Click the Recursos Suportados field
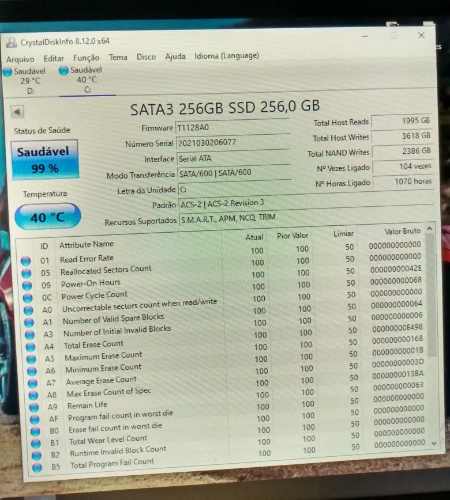 click(307, 217)
